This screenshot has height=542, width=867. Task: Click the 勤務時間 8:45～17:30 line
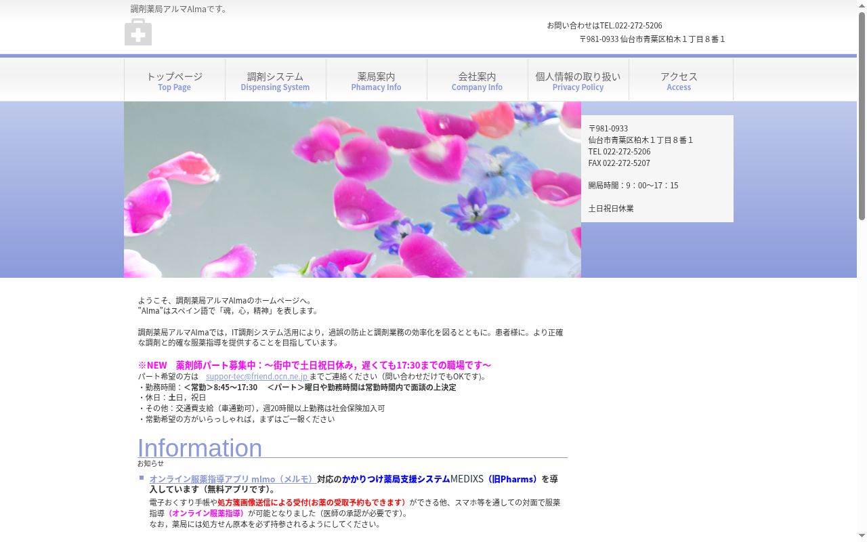click(x=297, y=388)
